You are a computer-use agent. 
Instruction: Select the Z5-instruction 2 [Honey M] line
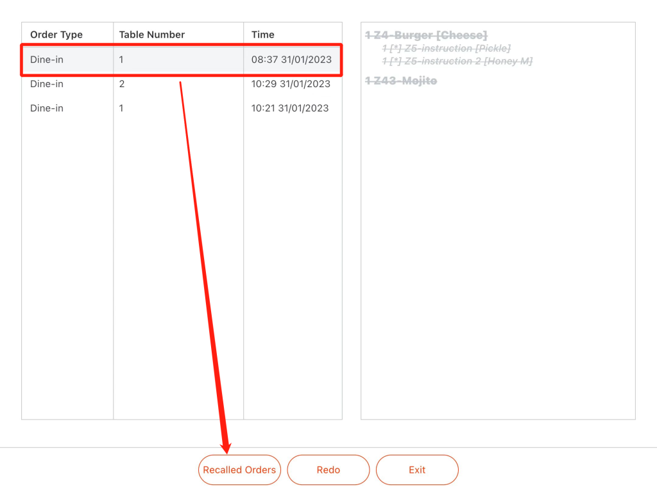(x=457, y=61)
